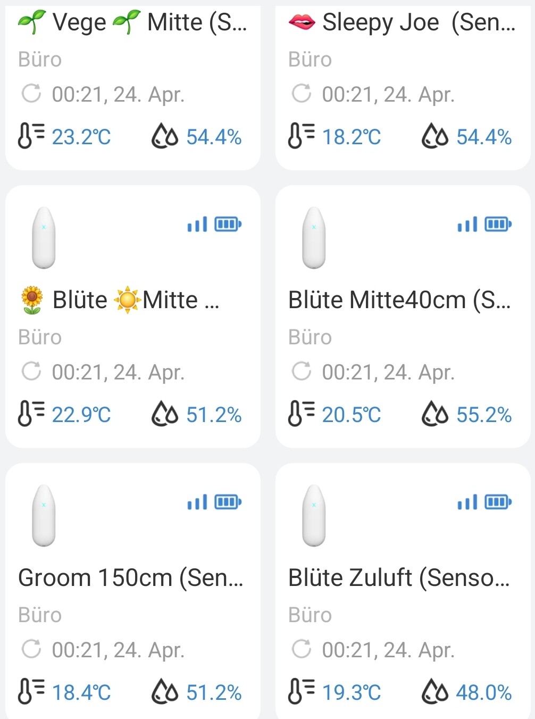
Task: Tap refresh icon on Vege Mitte card
Action: (31, 94)
